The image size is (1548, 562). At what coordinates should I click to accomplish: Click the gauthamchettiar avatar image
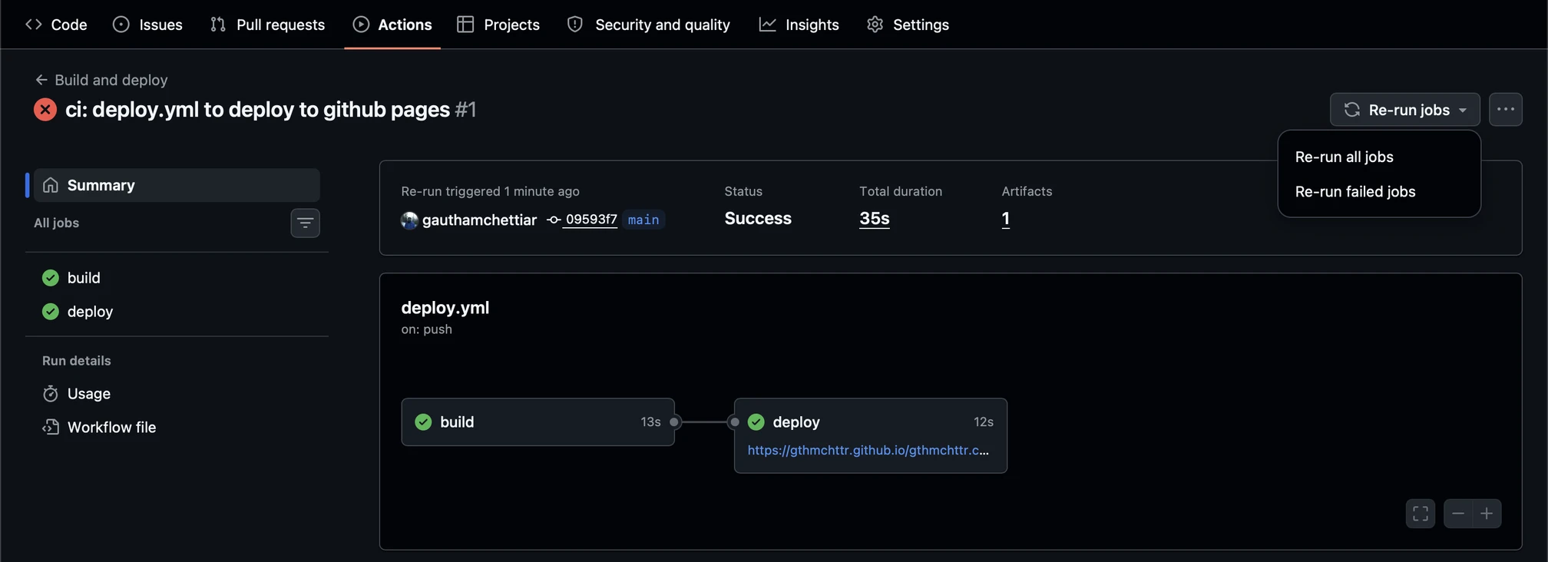[409, 220]
